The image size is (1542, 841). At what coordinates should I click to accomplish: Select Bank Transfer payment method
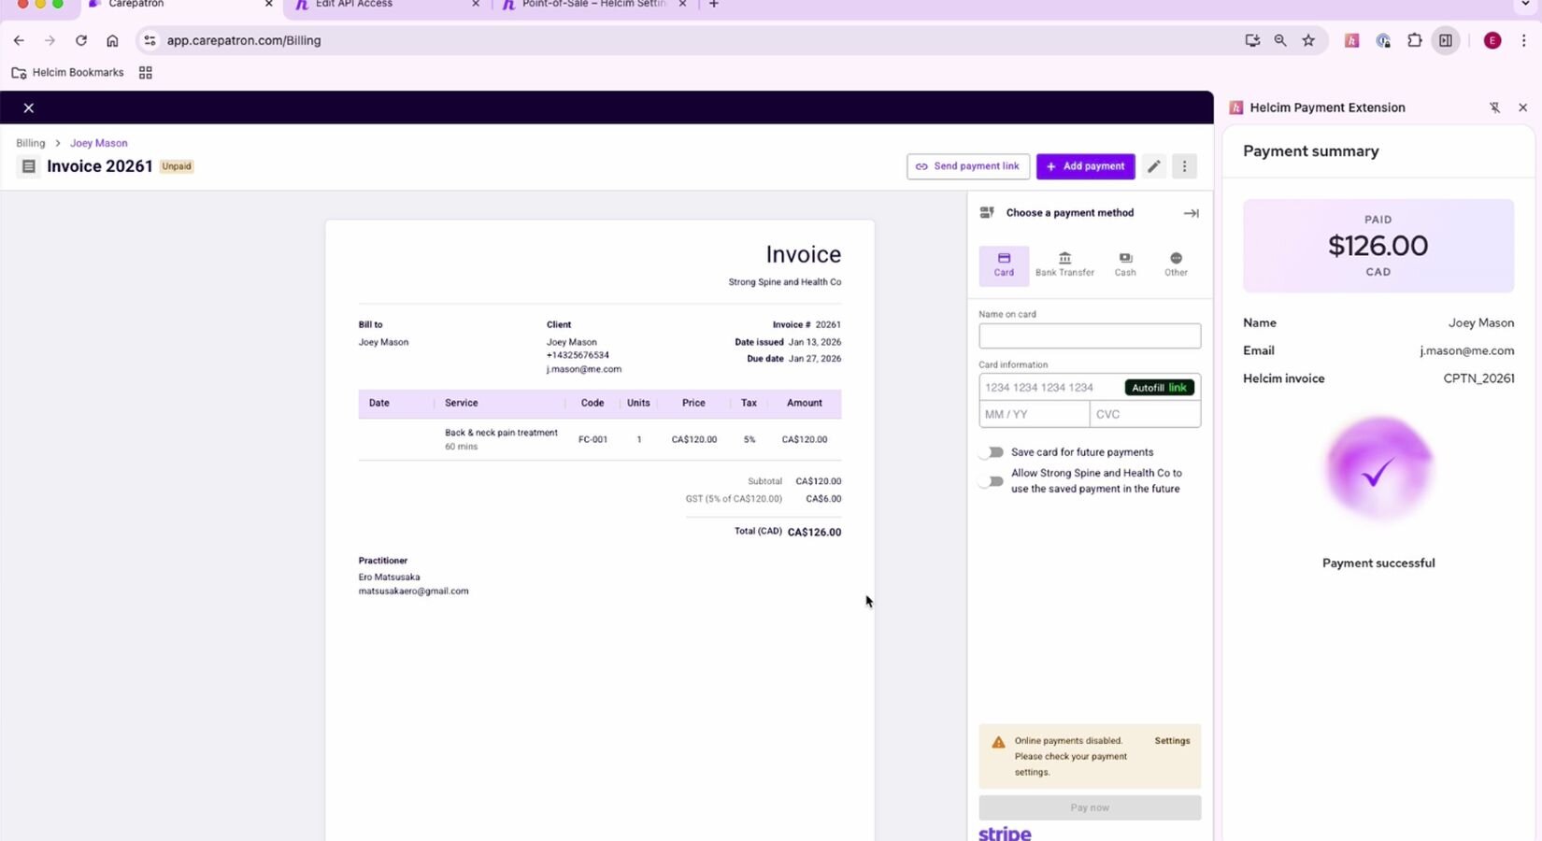(1064, 264)
